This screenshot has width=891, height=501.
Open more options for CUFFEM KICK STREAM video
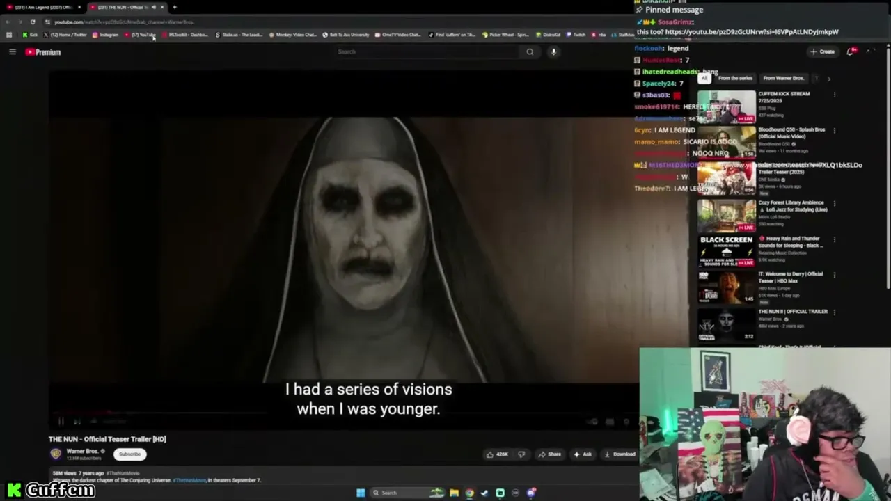coord(834,95)
